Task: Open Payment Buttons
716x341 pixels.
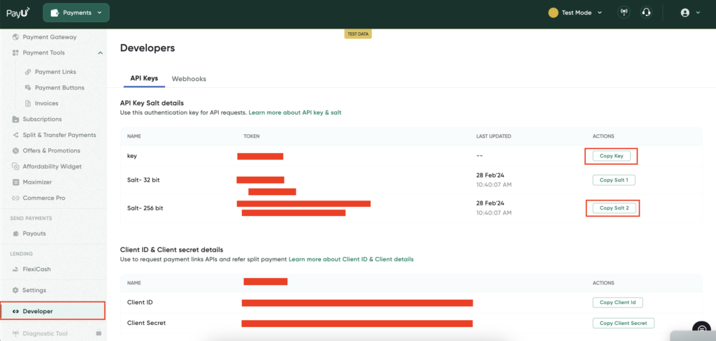Action: (60, 87)
